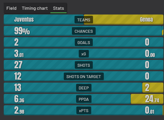Switch to the Field tab

11,8
